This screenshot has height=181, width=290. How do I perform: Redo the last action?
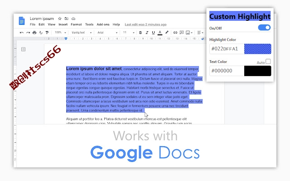pyautogui.click(x=28, y=33)
